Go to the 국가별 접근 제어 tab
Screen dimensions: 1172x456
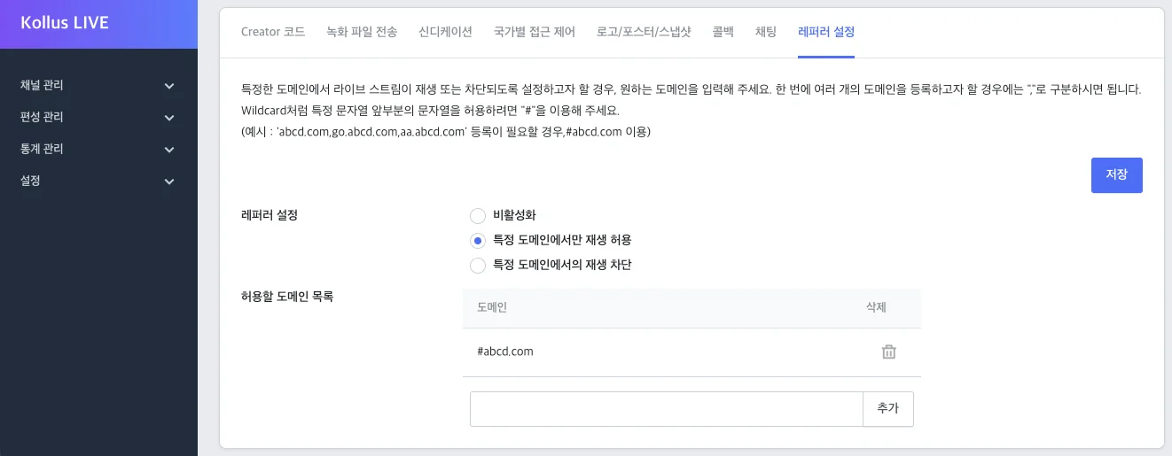tap(535, 32)
